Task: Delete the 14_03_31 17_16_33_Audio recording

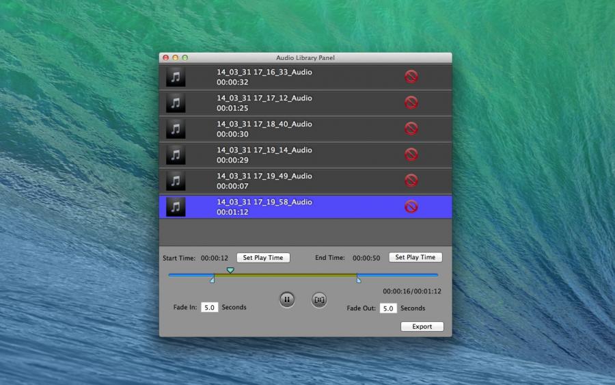Action: pos(411,77)
